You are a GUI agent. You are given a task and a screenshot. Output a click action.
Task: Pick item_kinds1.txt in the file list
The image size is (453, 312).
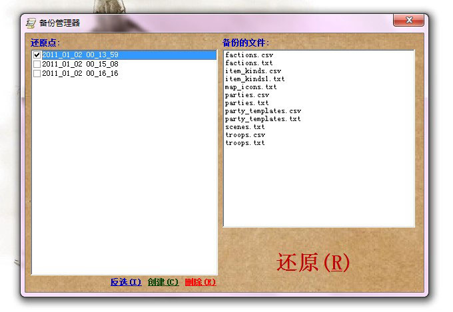point(254,79)
